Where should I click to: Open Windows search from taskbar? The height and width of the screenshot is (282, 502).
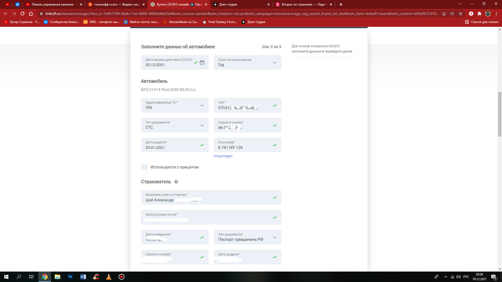(x=19, y=277)
